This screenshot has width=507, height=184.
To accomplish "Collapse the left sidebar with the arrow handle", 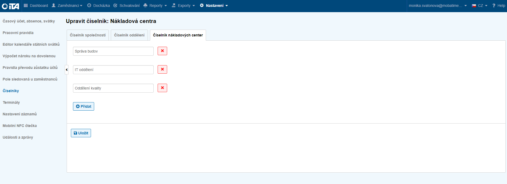I will (67, 70).
